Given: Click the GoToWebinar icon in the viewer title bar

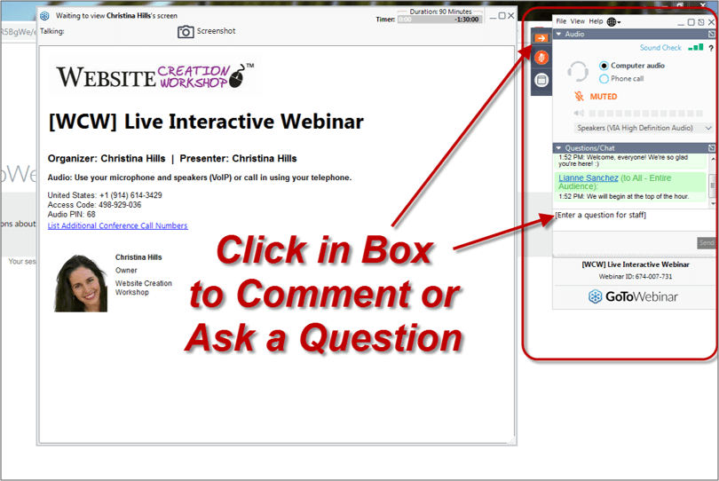Looking at the screenshot, I should [x=44, y=16].
